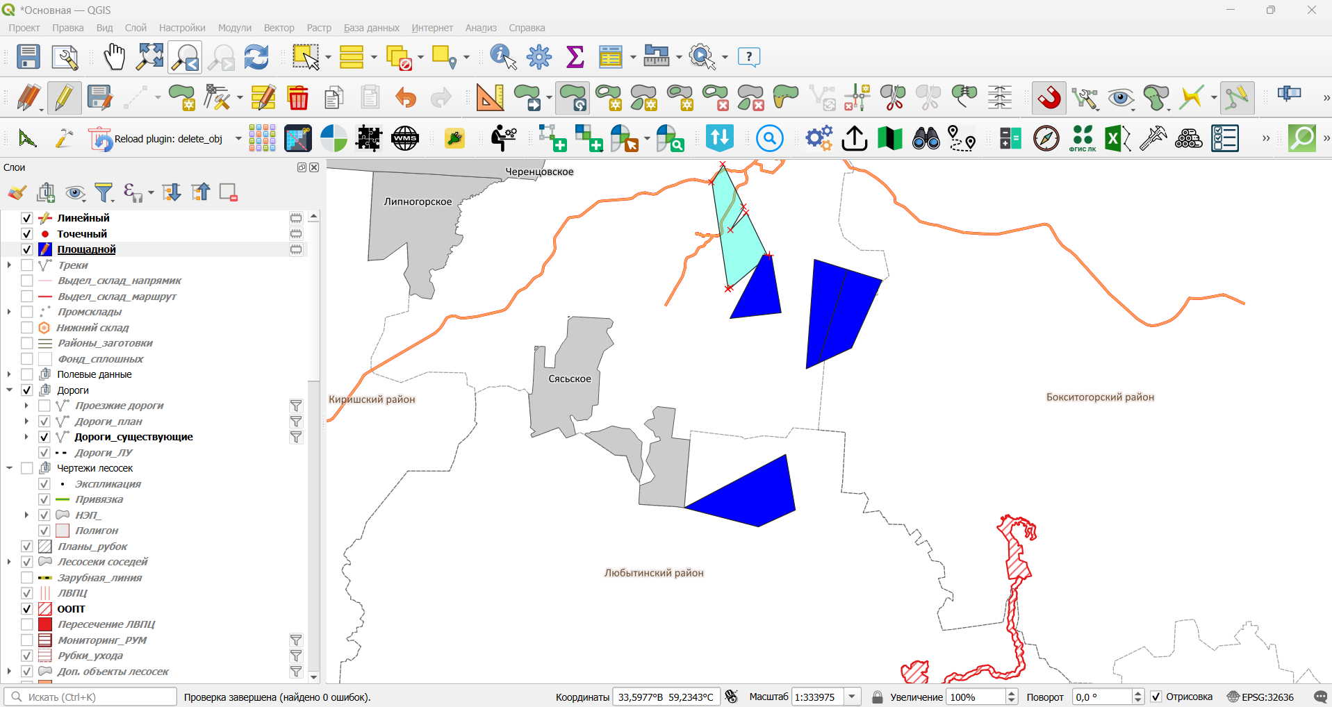Toggle editing with the pencil icon

(x=64, y=98)
